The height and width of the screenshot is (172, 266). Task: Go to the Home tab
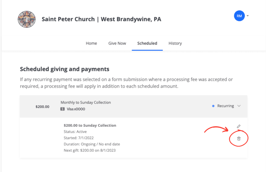[x=91, y=43]
